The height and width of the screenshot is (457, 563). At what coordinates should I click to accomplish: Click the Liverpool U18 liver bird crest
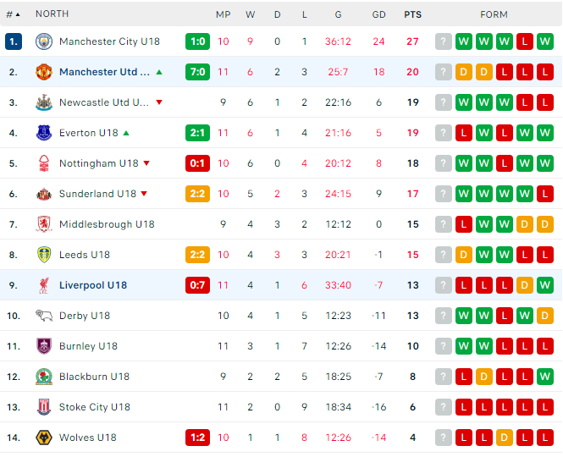pyautogui.click(x=44, y=285)
